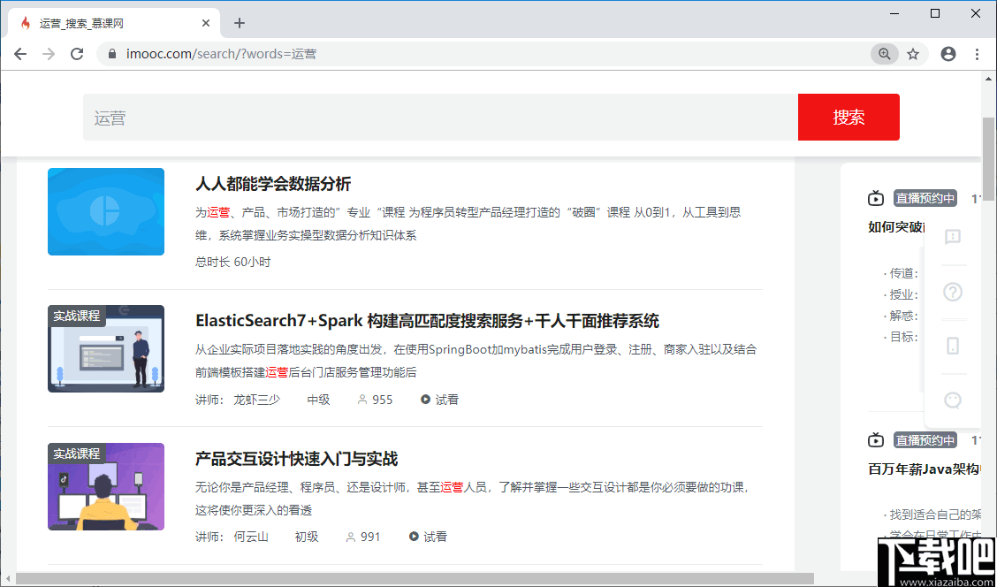Click 实战课程 badge on 产品交互设计 thumbnail

click(x=77, y=454)
